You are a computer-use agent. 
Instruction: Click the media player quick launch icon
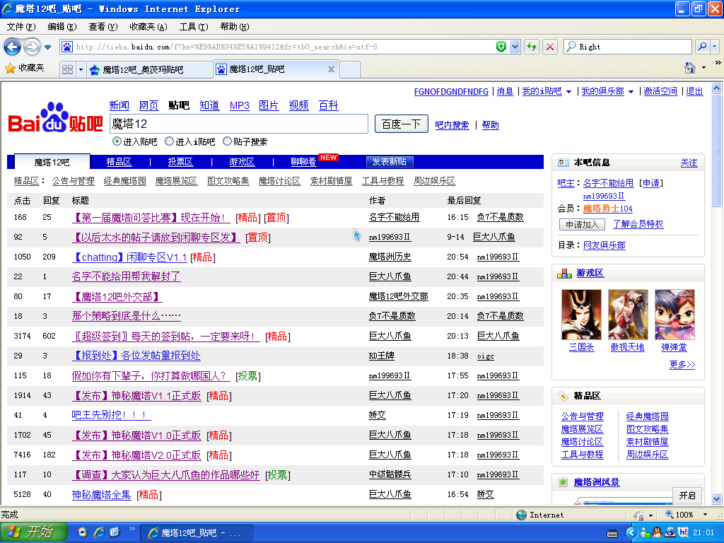pyautogui.click(x=83, y=532)
